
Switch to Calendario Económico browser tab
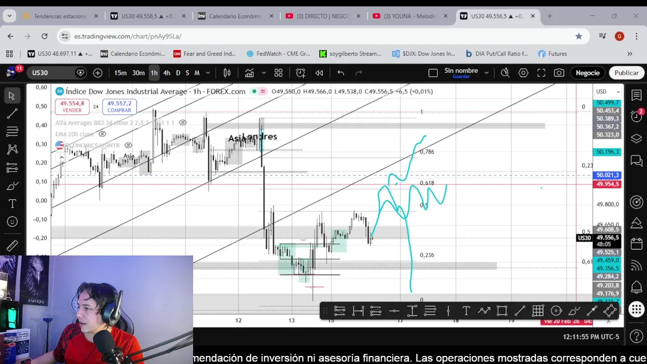[235, 16]
